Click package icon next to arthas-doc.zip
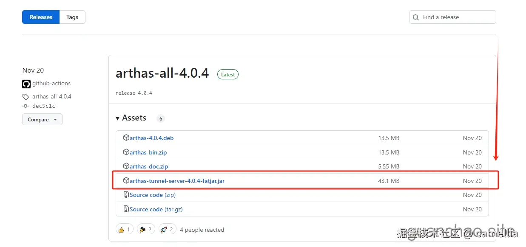Image resolution: width=526 pixels, height=247 pixels. (x=126, y=166)
